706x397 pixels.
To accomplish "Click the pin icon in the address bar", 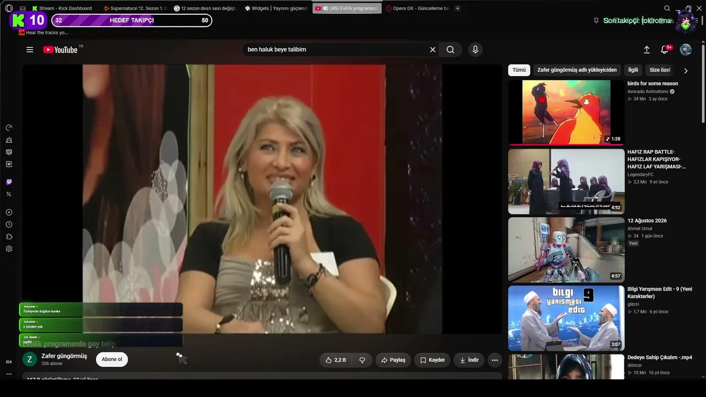I will pos(596,20).
